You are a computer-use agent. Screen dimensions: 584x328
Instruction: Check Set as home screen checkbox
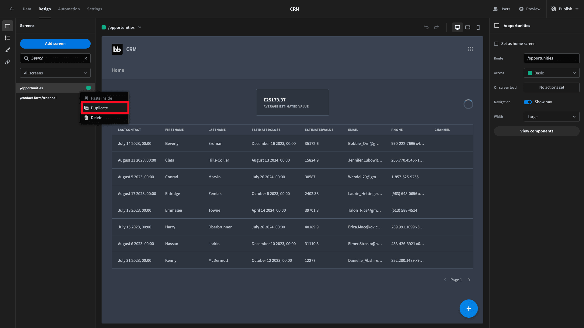(x=496, y=44)
